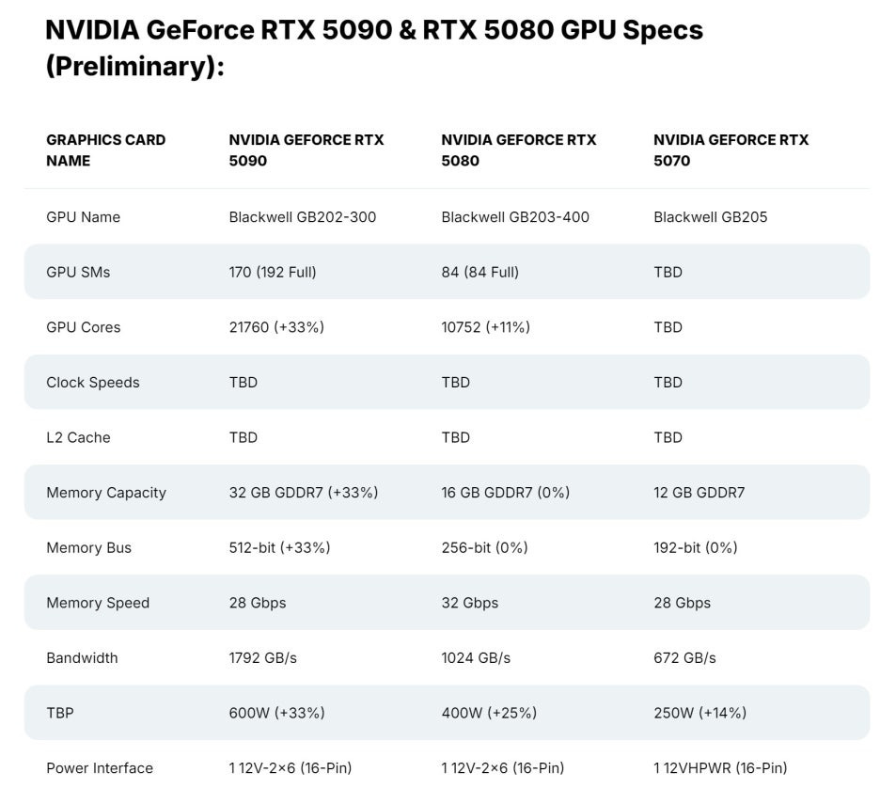Click the 170 (192 Full) SMs value
880x788 pixels.
point(273,272)
